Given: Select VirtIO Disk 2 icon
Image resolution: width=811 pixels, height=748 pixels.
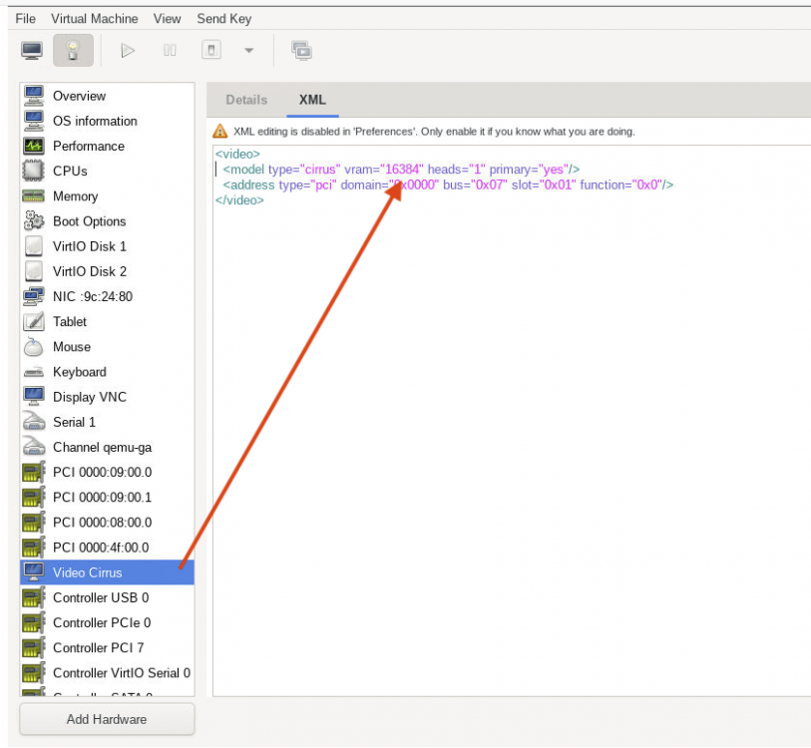Looking at the screenshot, I should [x=34, y=271].
